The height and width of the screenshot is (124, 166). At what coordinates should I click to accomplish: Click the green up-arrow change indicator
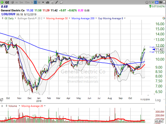150,6
